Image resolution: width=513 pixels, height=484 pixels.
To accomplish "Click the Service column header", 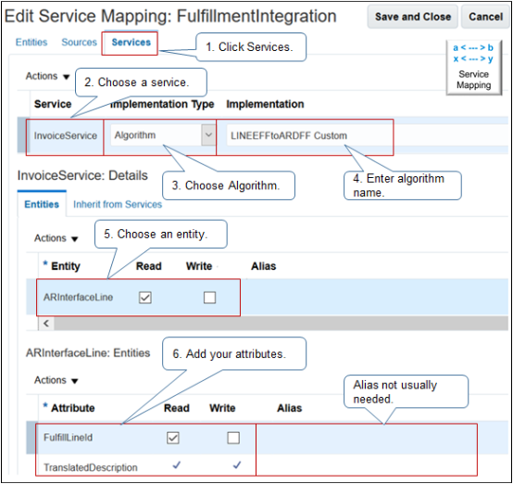I will pyautogui.click(x=53, y=104).
